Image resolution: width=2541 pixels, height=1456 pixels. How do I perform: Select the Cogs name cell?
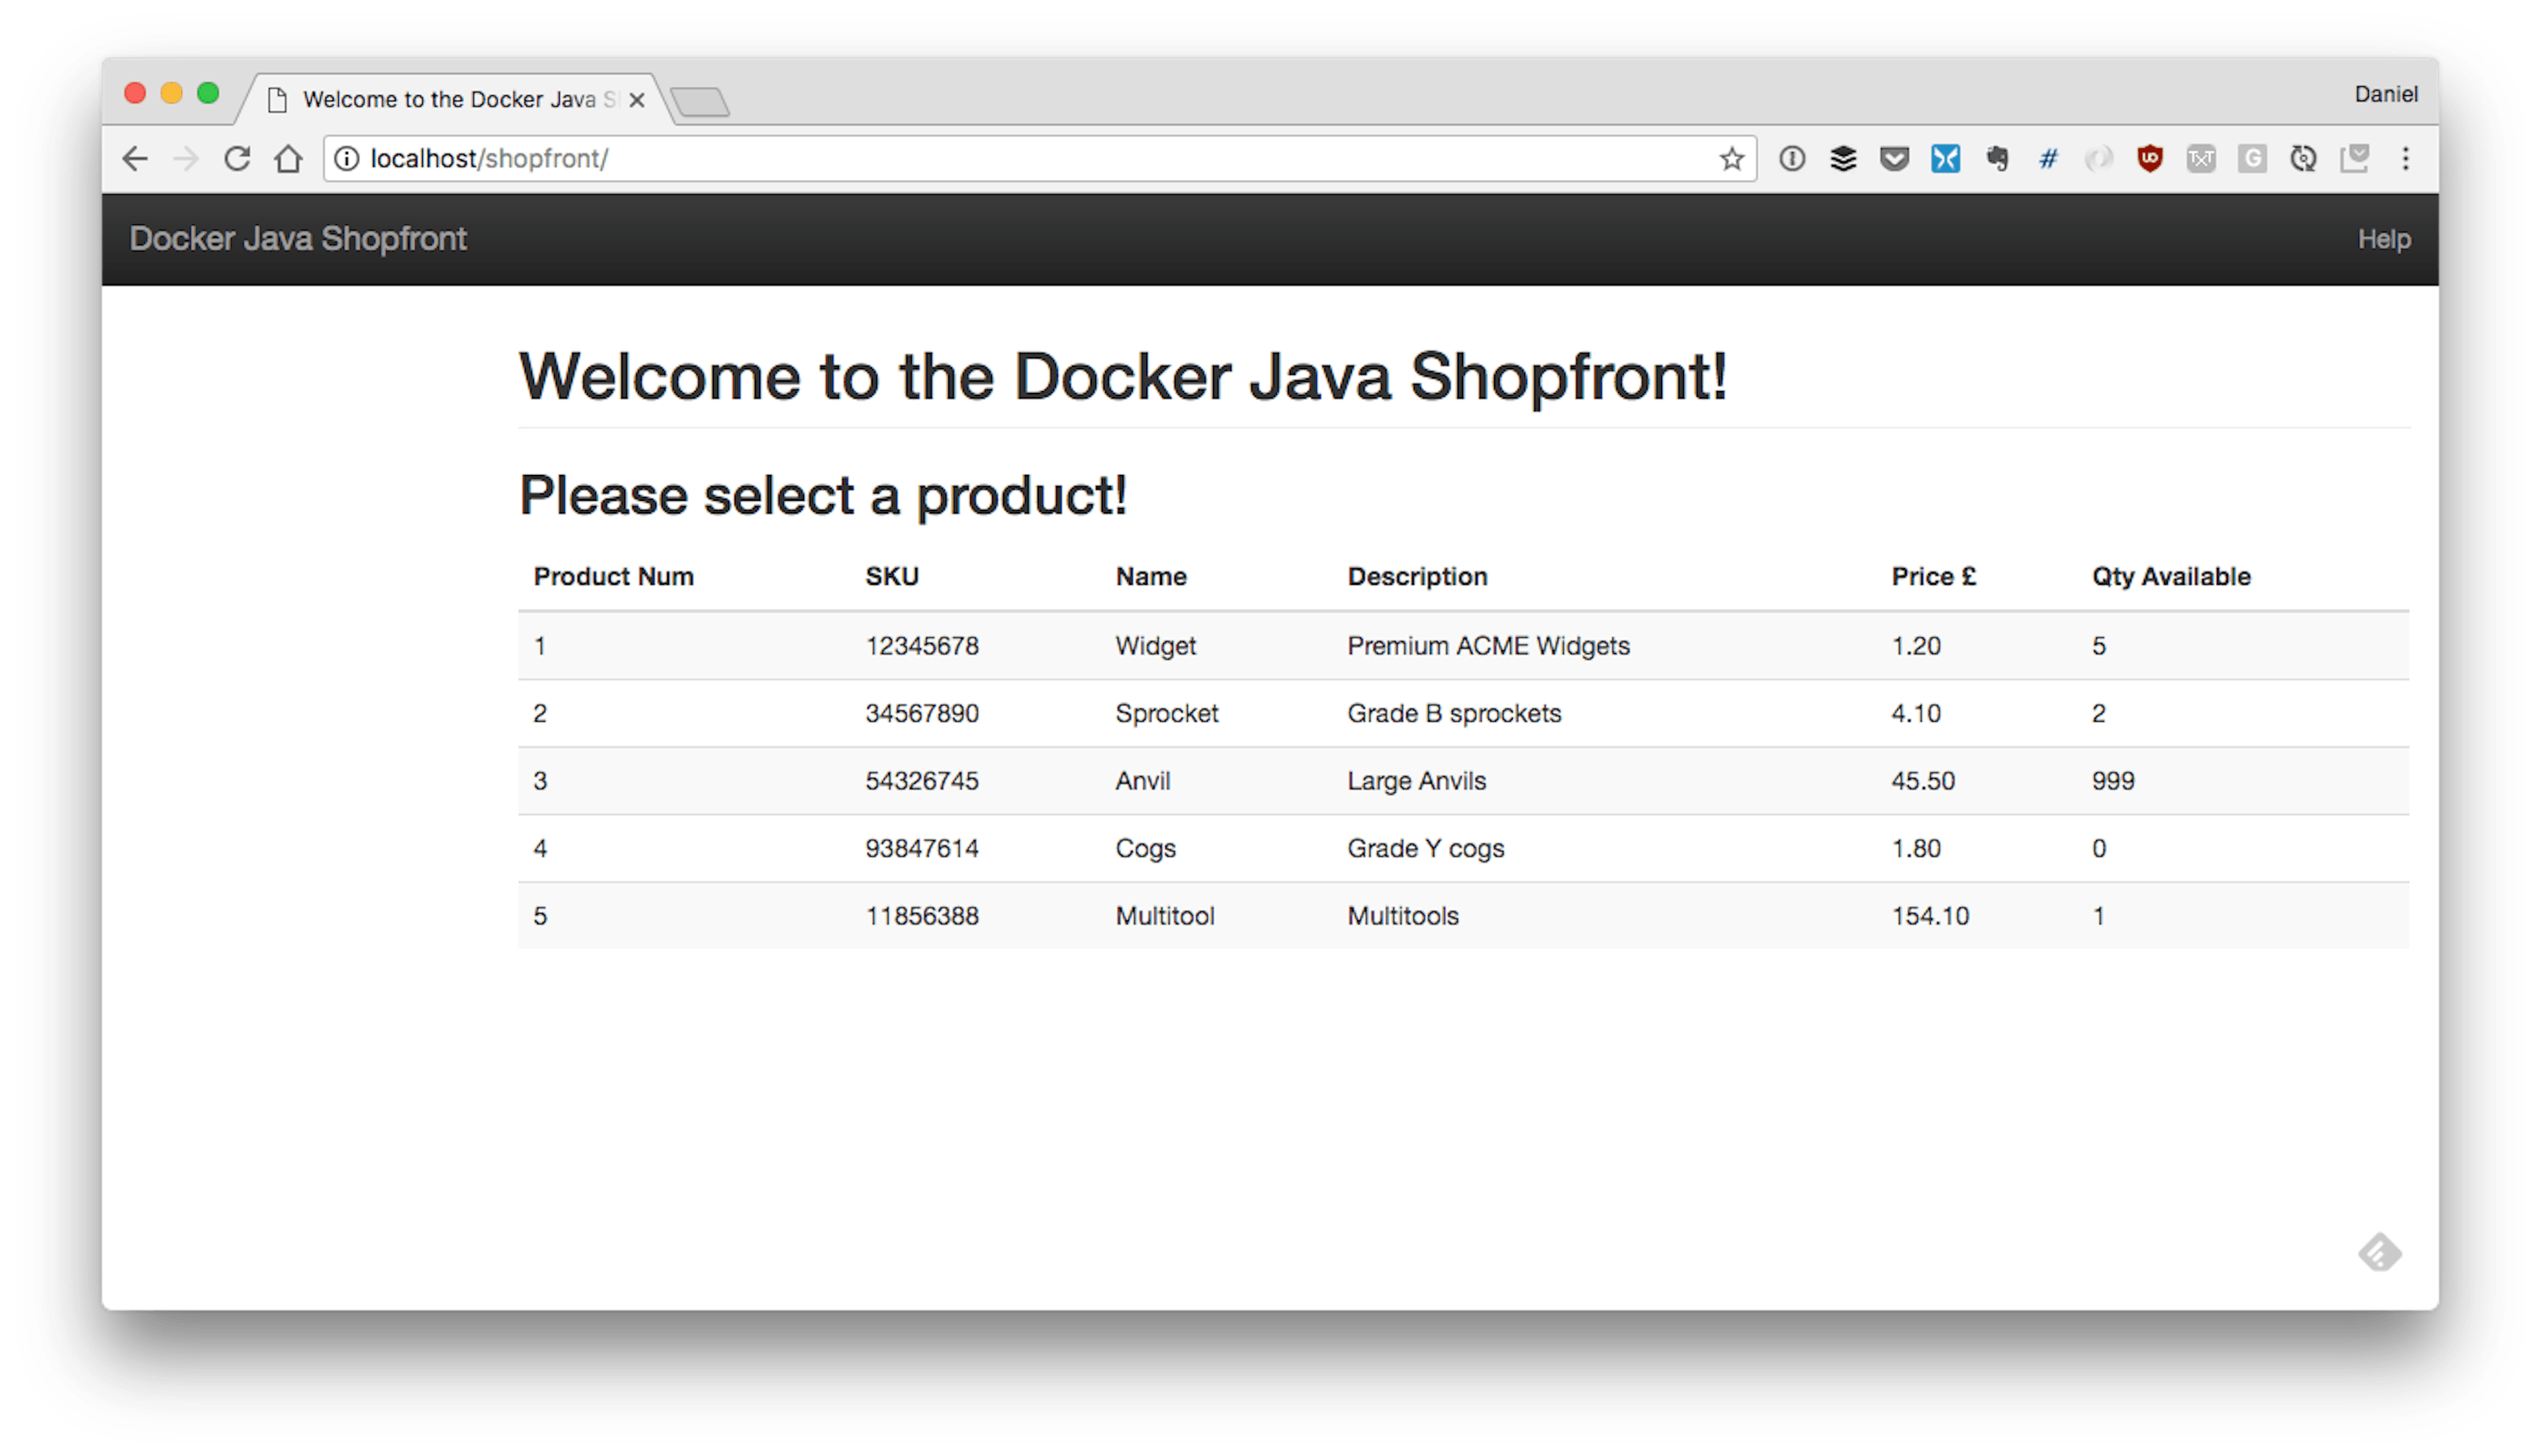pyautogui.click(x=1145, y=848)
